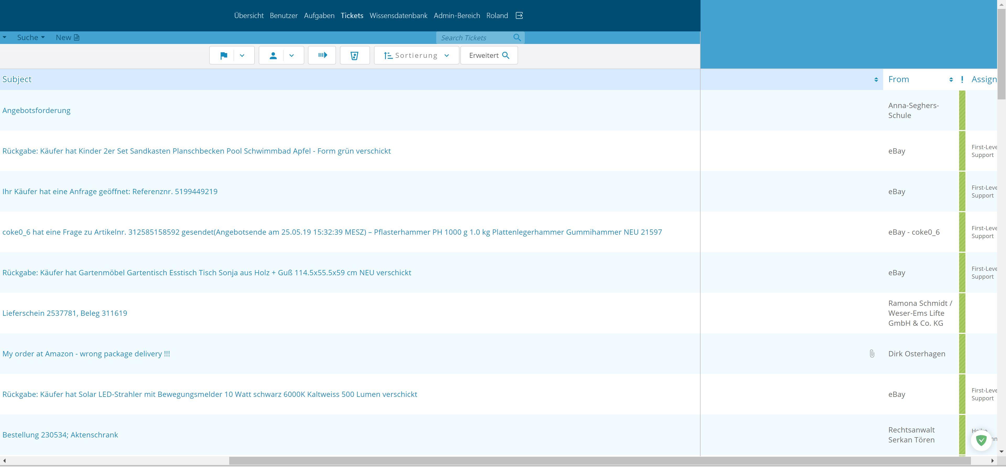
Task: Click paperclip attachment icon on Amazon ticket
Action: (x=872, y=353)
